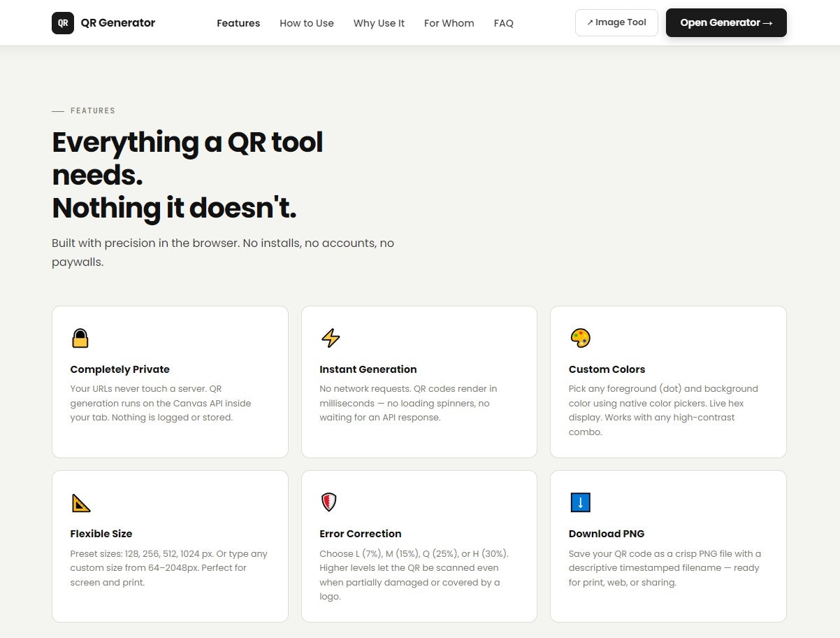Click the palette icon for Custom Colors

coord(579,338)
